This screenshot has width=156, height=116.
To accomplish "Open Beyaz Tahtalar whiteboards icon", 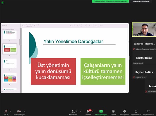I will click(148, 111).
